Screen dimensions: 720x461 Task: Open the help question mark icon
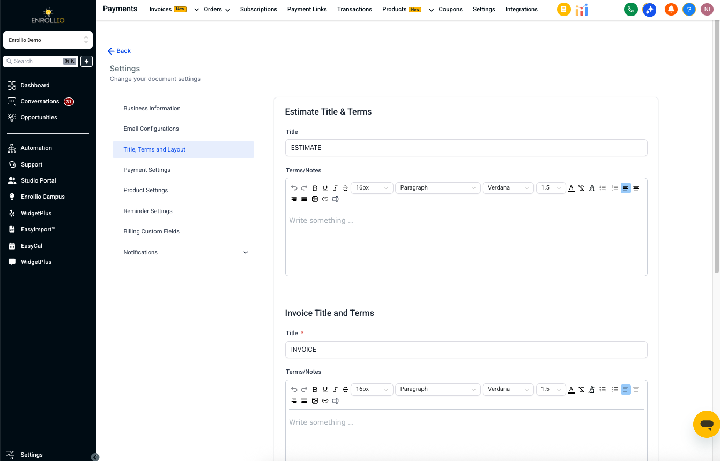(689, 10)
